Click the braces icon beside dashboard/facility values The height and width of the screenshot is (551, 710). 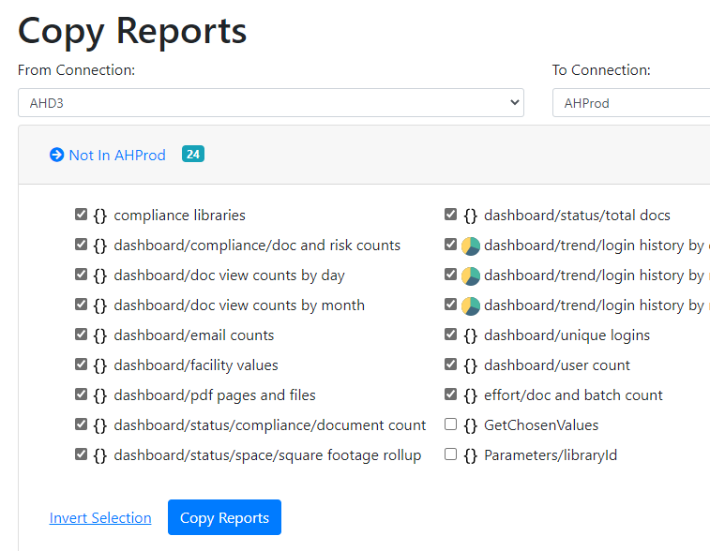point(100,365)
